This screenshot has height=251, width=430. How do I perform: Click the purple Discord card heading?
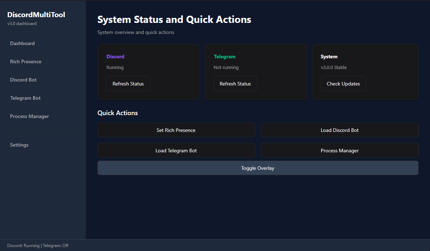[115, 56]
